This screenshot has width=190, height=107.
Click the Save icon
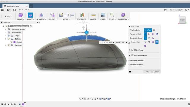15,10
